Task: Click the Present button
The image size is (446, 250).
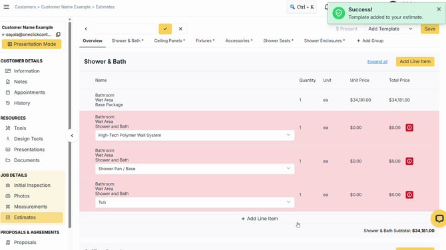Action: coord(346,29)
